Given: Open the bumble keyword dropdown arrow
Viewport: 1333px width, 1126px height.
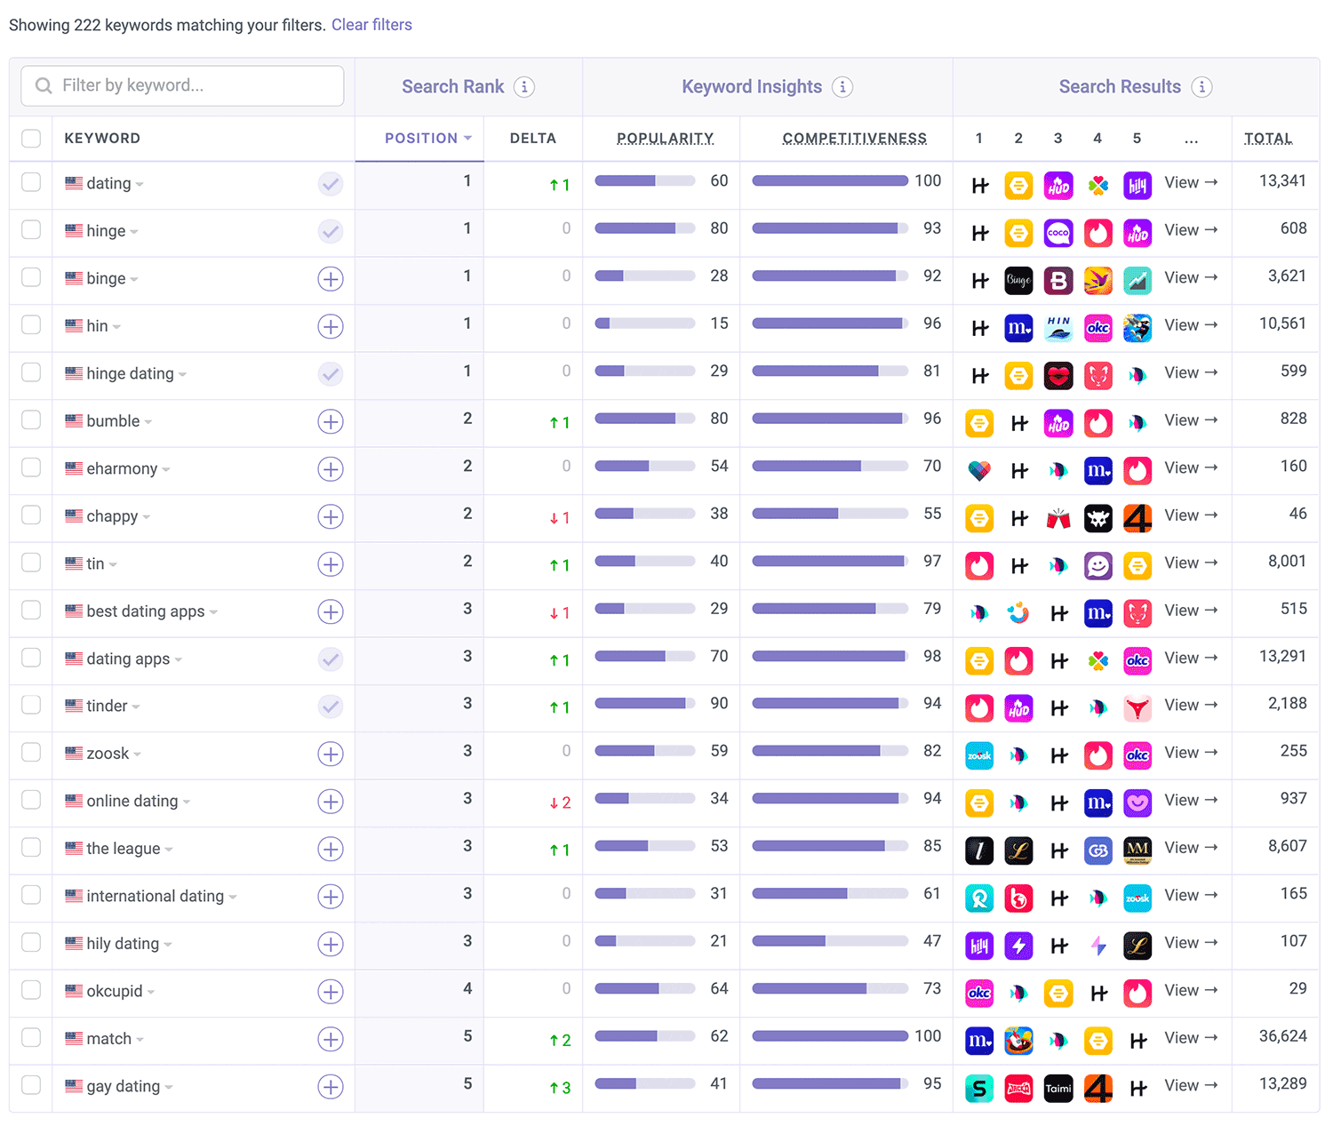Looking at the screenshot, I should [x=148, y=422].
